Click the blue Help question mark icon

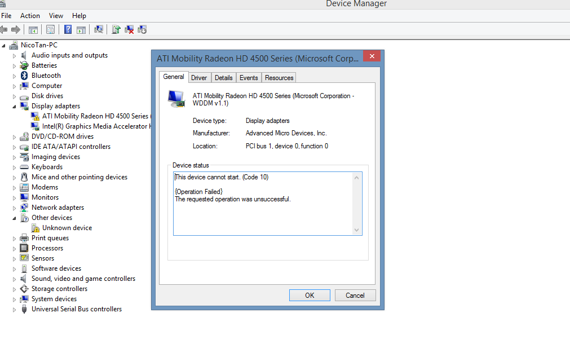point(68,29)
